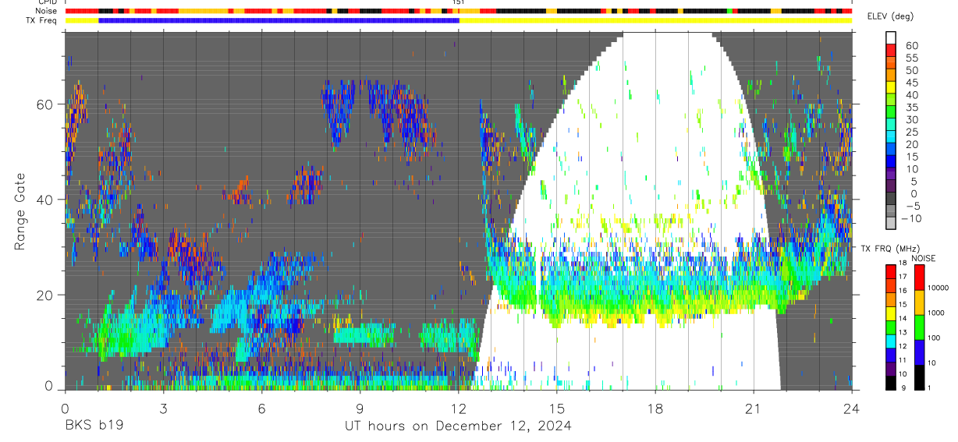
Task: Click 'UT hours on December 12, 2024' axis title
Action: pyautogui.click(x=458, y=426)
